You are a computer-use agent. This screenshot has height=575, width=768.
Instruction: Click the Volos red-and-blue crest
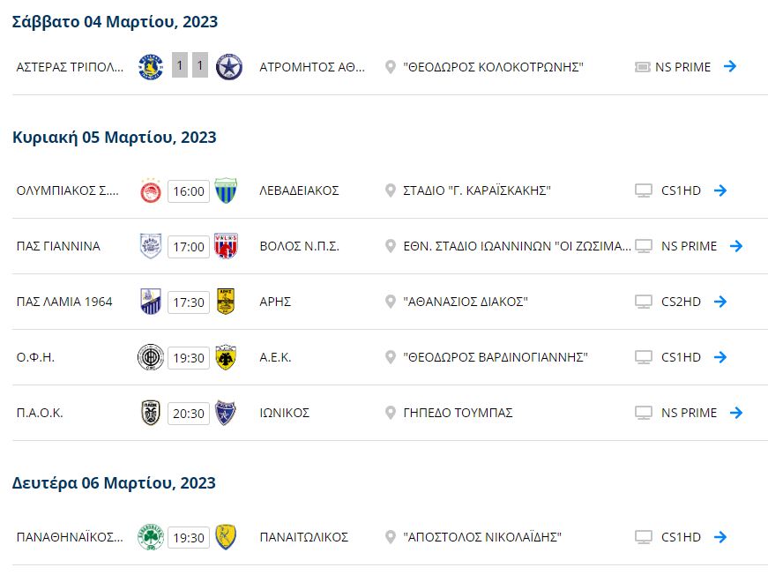226,246
